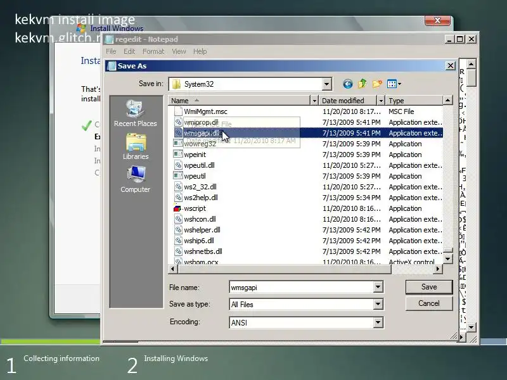Close the Install Windows window behind
The height and width of the screenshot is (380, 507).
(x=437, y=20)
